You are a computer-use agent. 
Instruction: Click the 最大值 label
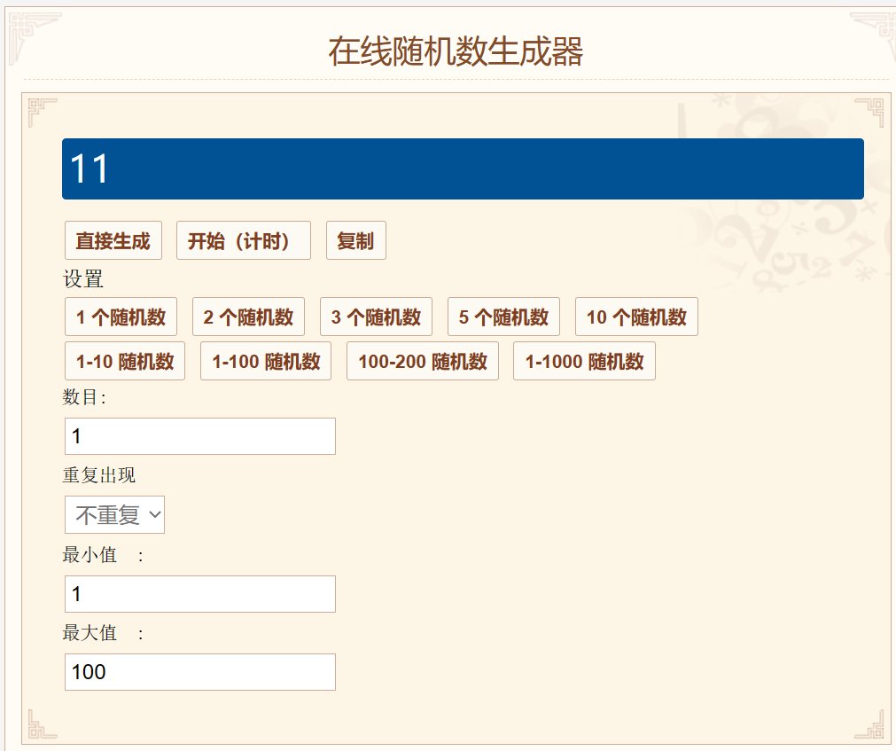[x=90, y=633]
